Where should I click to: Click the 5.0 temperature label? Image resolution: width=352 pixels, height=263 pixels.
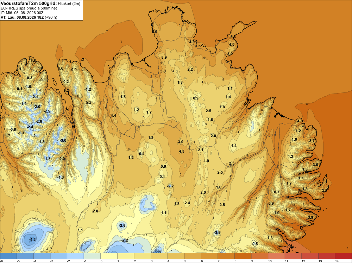(x=155, y=32)
